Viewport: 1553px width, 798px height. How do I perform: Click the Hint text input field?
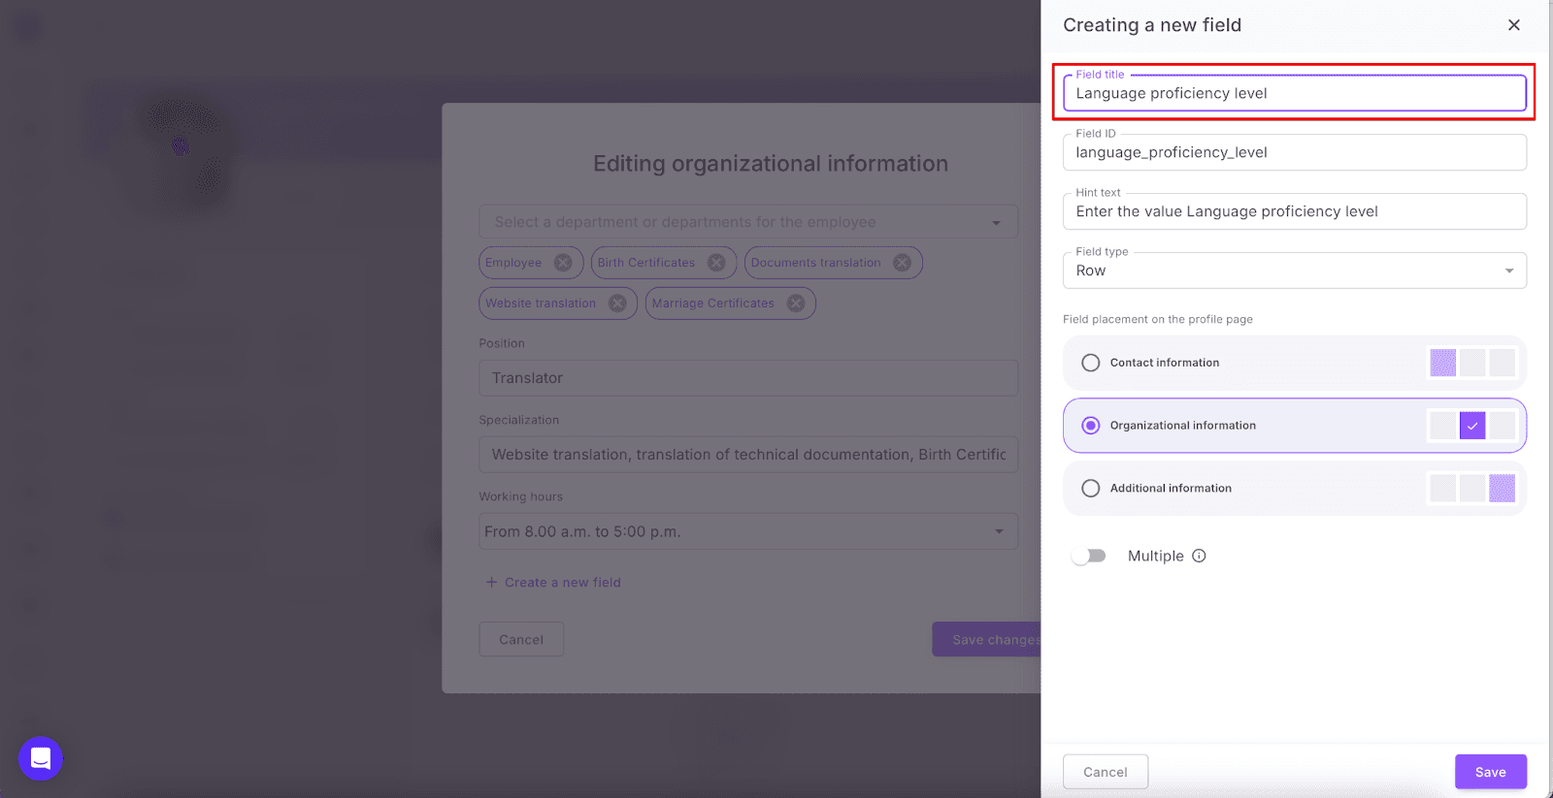coord(1294,212)
